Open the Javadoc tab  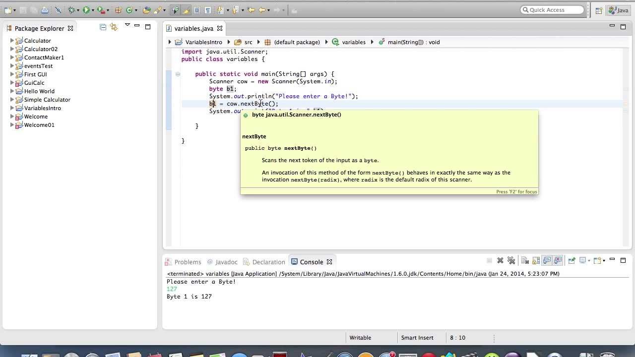pyautogui.click(x=226, y=262)
